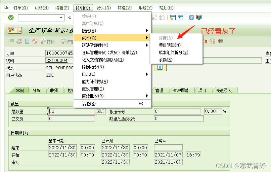Click the grid table toolbar icon

click(220, 41)
